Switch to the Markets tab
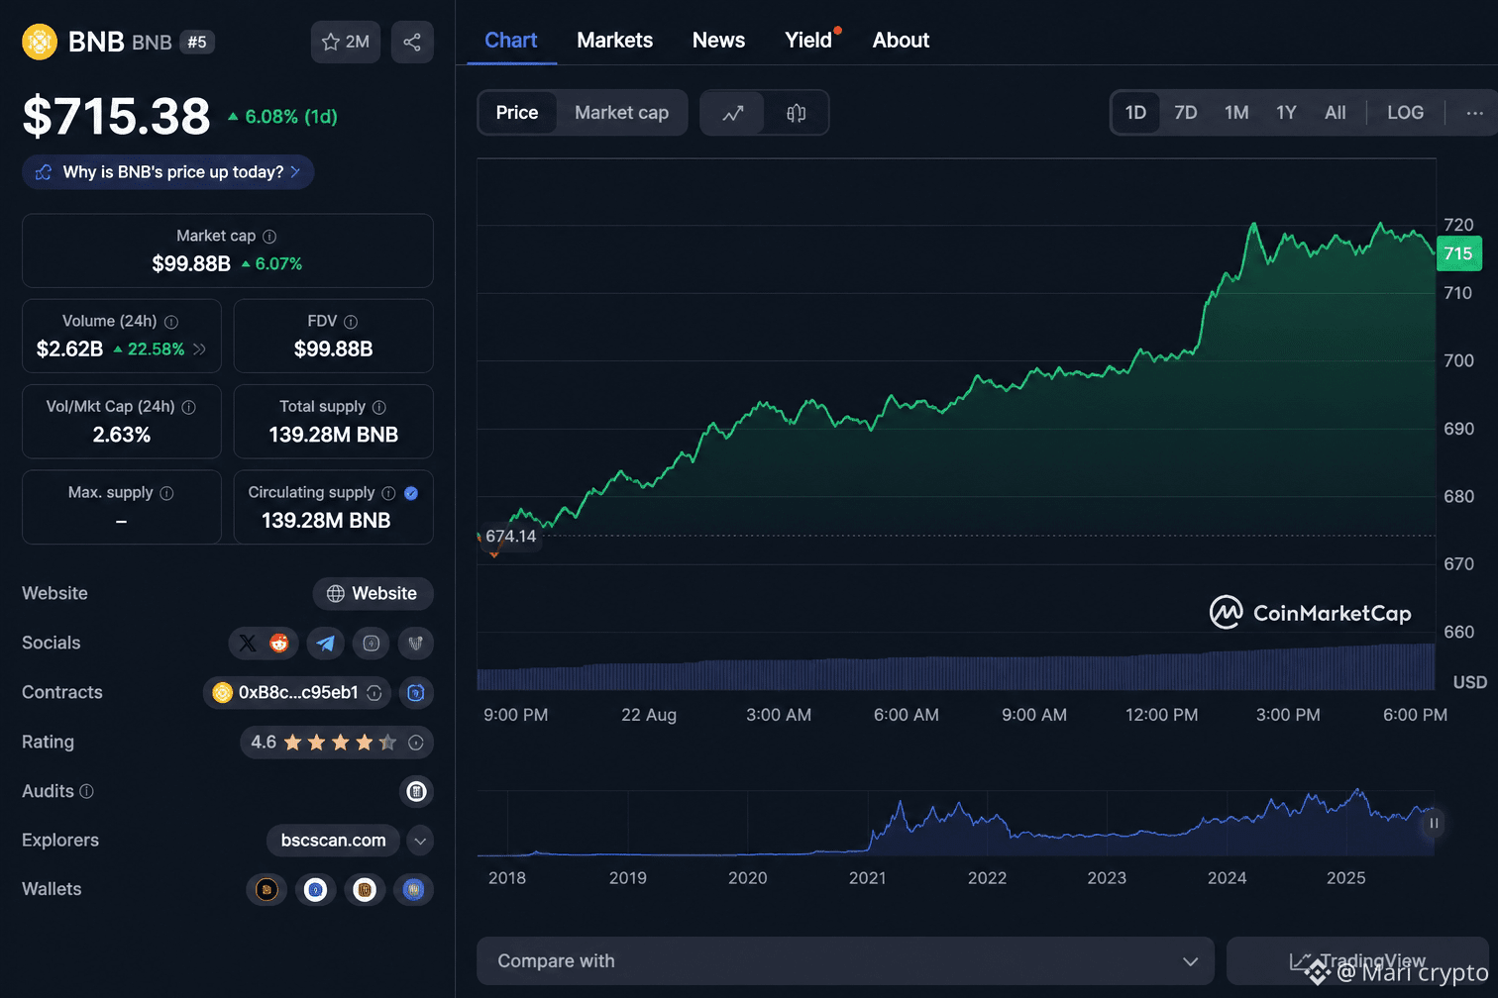This screenshot has height=998, width=1498. [x=614, y=41]
